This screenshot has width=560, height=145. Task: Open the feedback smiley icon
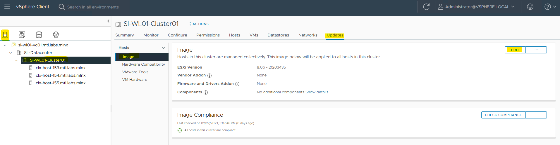(530, 7)
